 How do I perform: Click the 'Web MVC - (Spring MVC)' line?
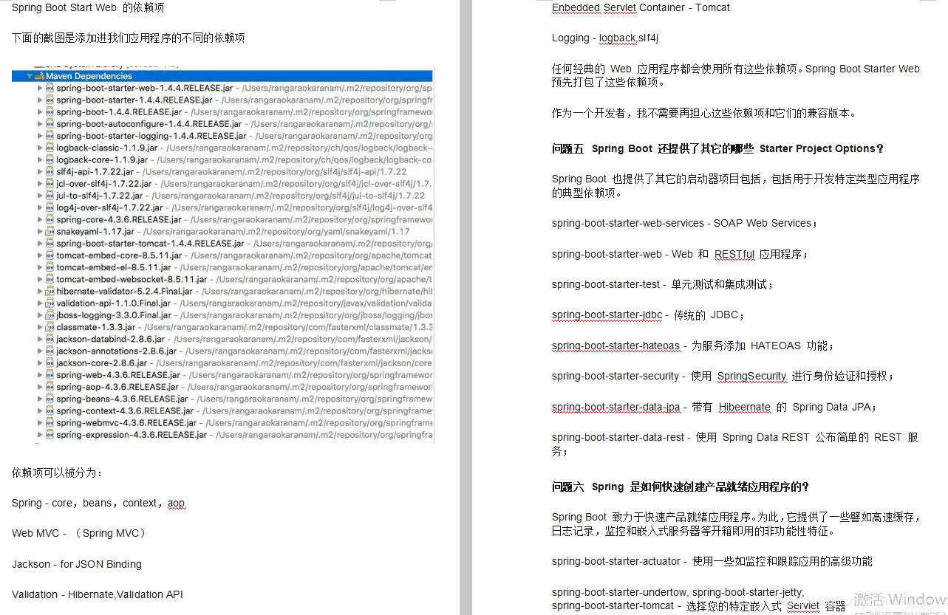pyautogui.click(x=79, y=533)
